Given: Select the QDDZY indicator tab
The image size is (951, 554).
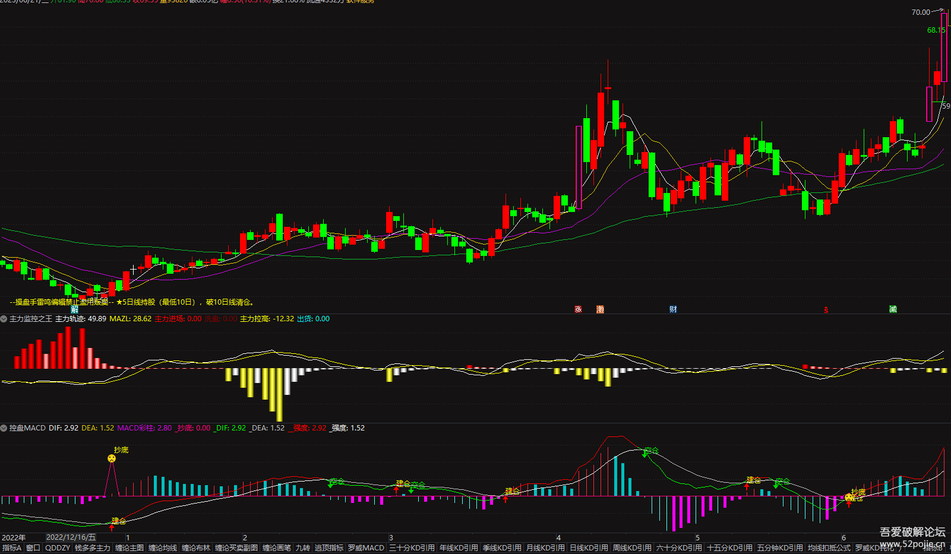Looking at the screenshot, I should pyautogui.click(x=58, y=548).
